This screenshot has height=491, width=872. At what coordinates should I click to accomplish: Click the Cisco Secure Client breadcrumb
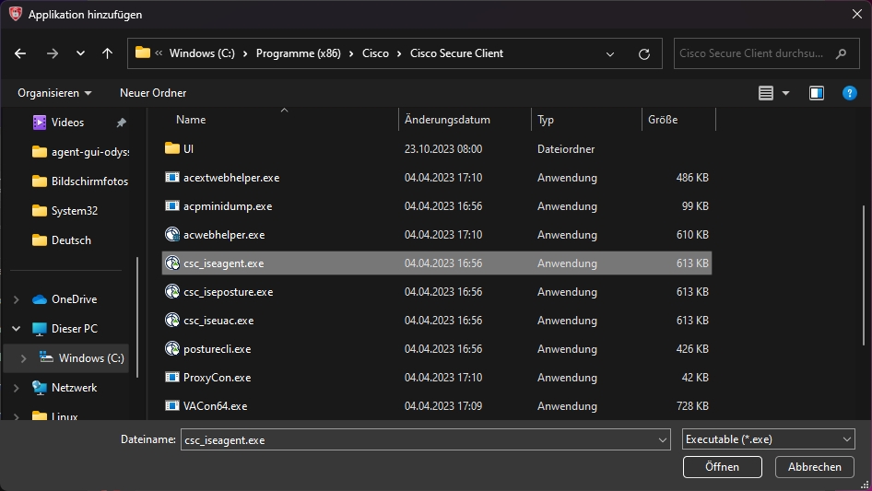(x=456, y=53)
